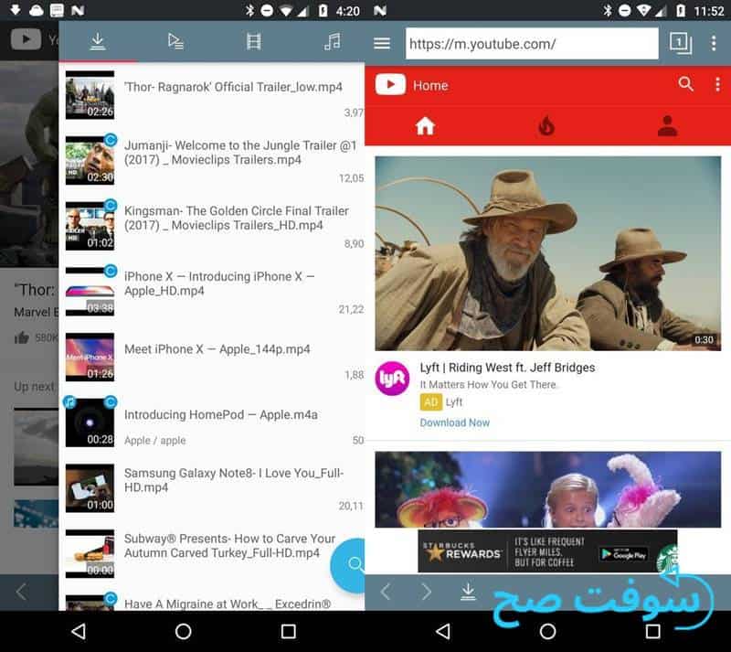The image size is (731, 652).
Task: Open Subway Presents How to Carve file
Action: tap(212, 553)
